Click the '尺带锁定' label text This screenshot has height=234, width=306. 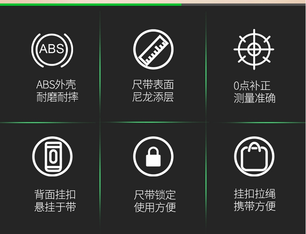coord(155,195)
